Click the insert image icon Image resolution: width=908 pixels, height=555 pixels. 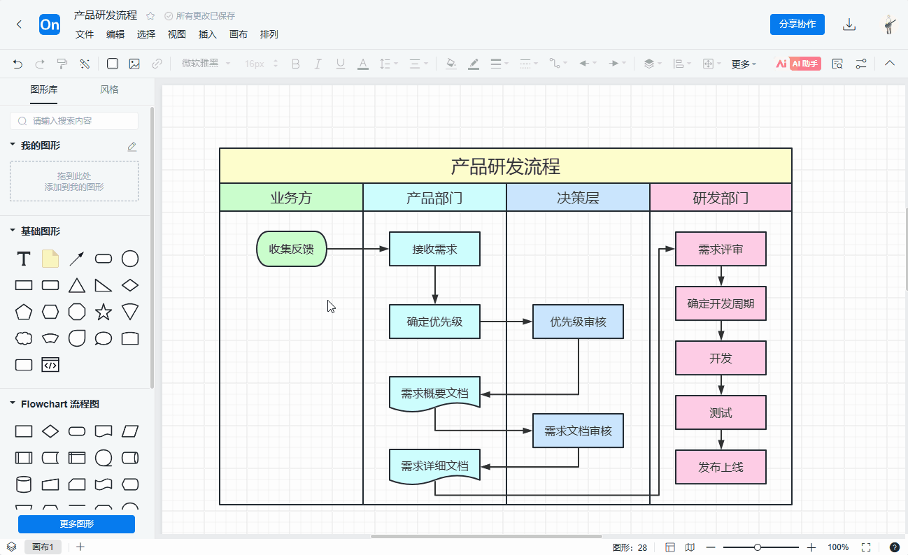click(x=134, y=64)
